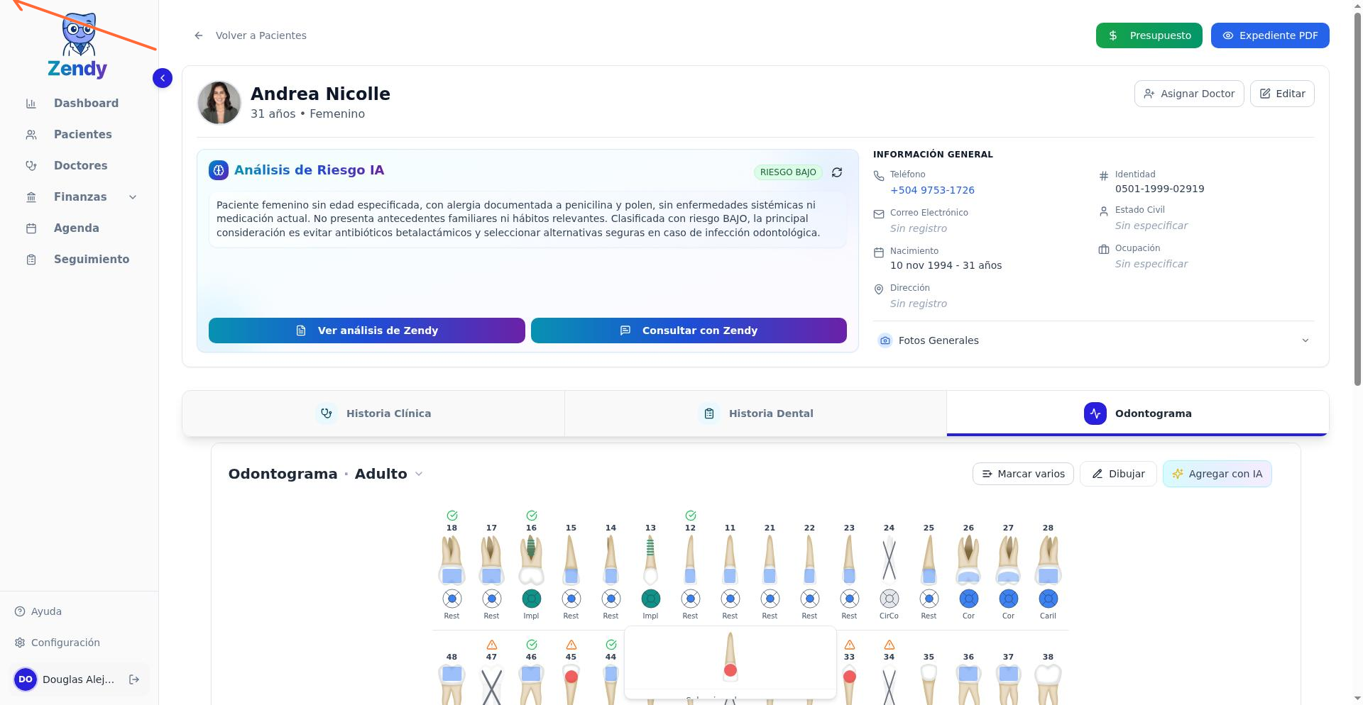Switch to the Historia Dental tab

755,413
